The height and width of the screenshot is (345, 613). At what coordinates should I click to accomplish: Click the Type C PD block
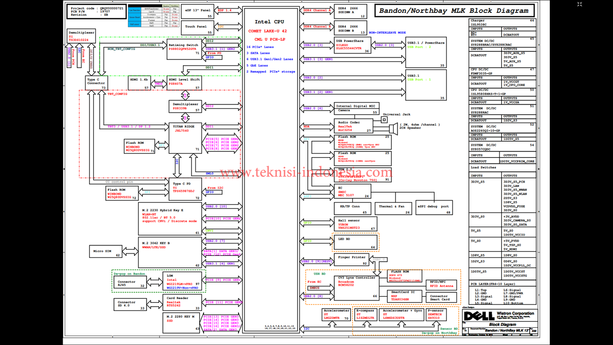tap(184, 189)
